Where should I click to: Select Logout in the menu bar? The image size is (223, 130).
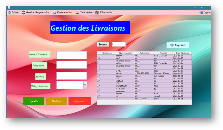pos(205,12)
